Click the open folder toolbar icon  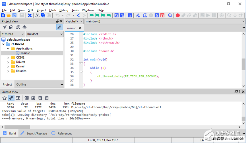[x=9, y=15]
